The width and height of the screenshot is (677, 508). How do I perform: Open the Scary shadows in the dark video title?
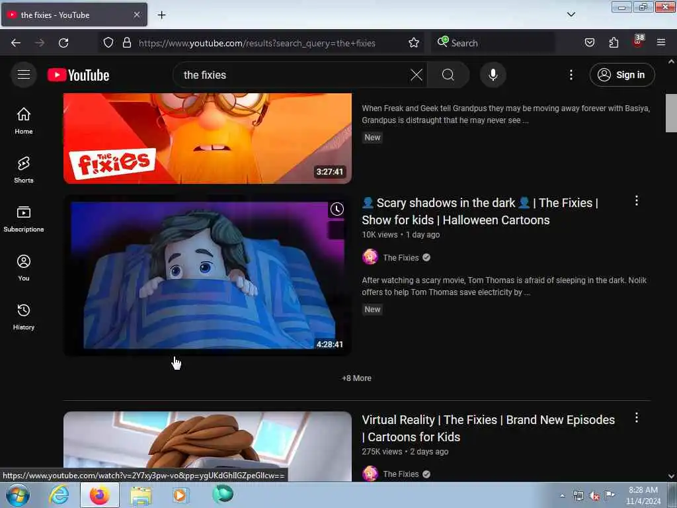[480, 211]
